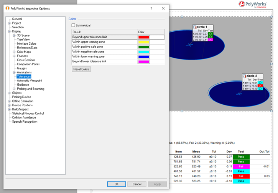Click the Meas value 426.90
This screenshot has width=278, height=193.
(196, 157)
